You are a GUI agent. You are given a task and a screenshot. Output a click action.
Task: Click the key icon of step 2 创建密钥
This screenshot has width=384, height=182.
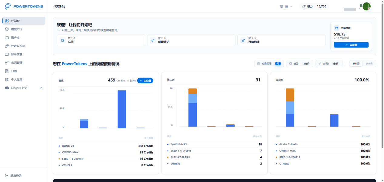pos(153,40)
